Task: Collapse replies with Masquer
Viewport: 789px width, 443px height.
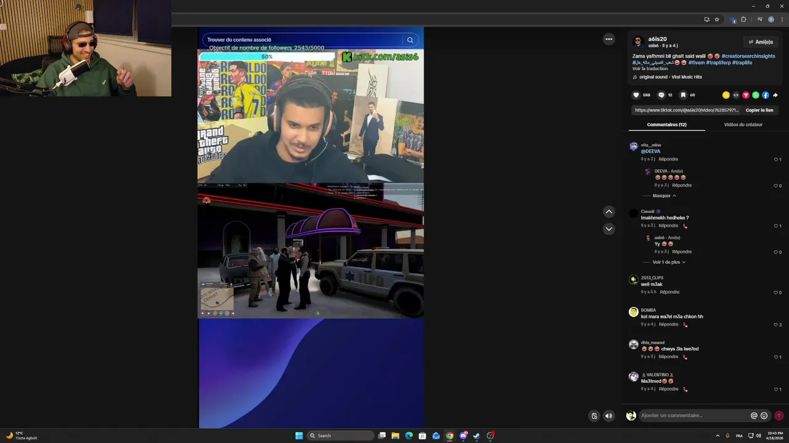Action: (x=664, y=196)
